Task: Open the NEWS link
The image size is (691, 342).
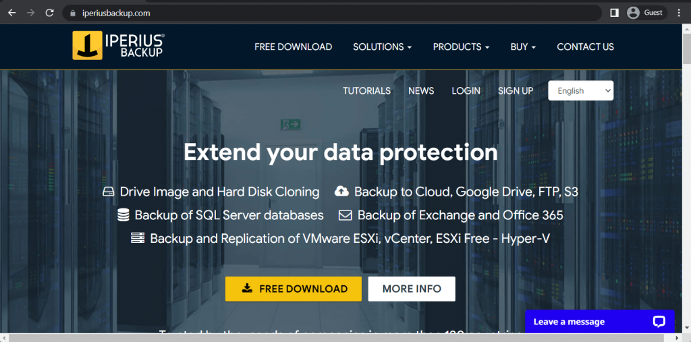Action: [421, 91]
